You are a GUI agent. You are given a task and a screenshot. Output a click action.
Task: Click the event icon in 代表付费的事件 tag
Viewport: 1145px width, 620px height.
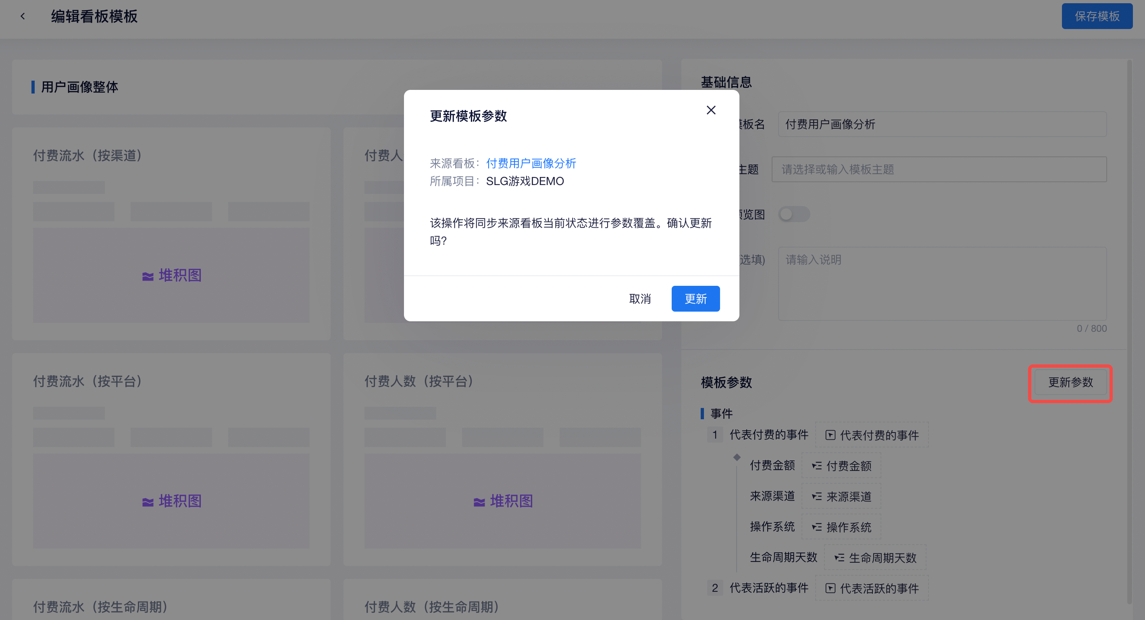click(x=830, y=435)
